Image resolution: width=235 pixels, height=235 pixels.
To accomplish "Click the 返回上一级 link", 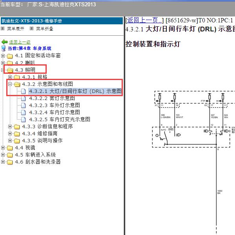I will pyautogui.click(x=20, y=42).
